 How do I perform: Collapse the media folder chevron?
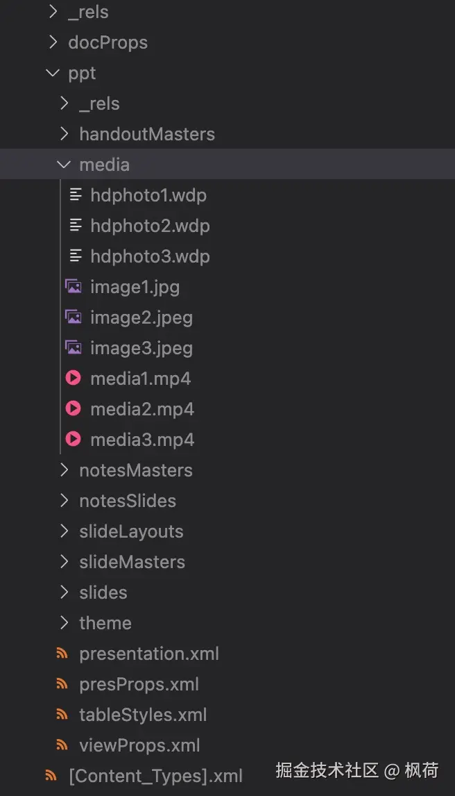click(64, 165)
